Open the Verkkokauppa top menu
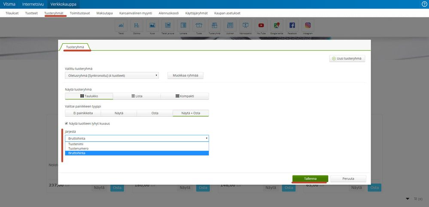 63,4
